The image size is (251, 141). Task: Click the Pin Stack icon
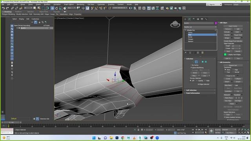(x=186, y=52)
